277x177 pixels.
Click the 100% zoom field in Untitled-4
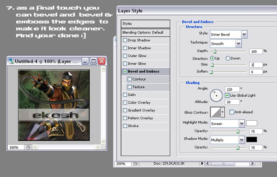[x=16, y=147]
